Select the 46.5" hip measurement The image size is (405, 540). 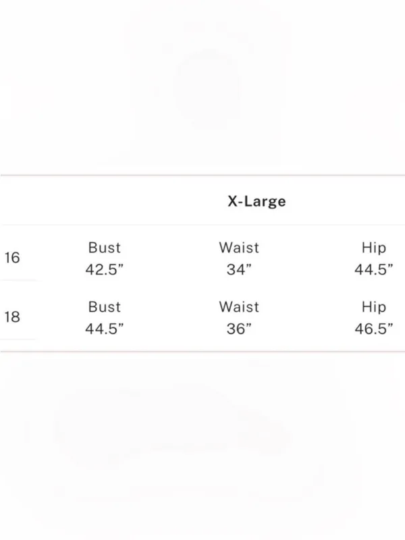pos(374,329)
